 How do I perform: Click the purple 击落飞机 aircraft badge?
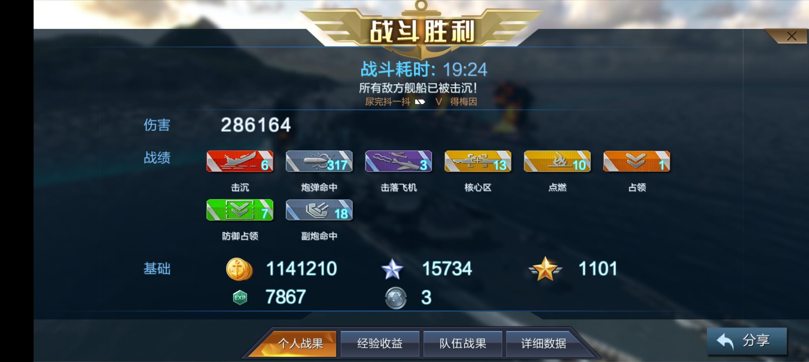click(x=398, y=161)
